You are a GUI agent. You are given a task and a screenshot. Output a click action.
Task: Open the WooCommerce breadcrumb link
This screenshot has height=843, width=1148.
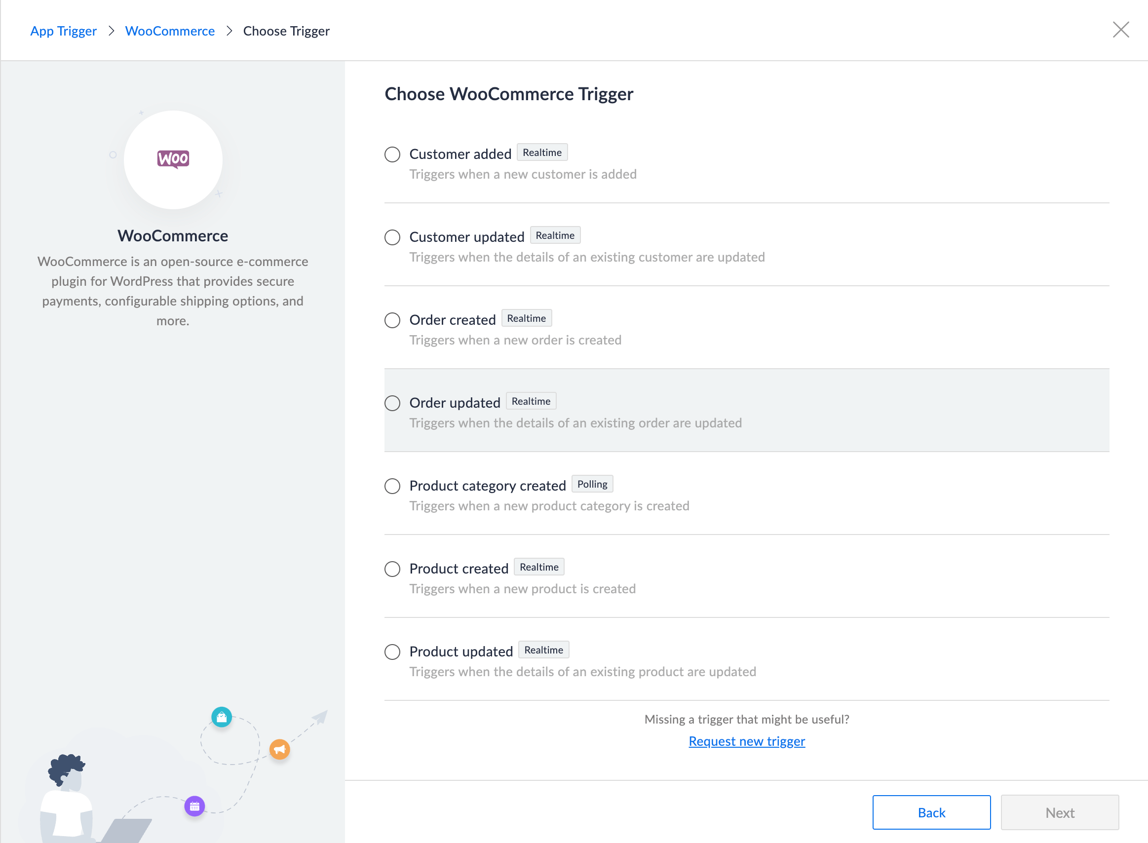click(x=170, y=31)
